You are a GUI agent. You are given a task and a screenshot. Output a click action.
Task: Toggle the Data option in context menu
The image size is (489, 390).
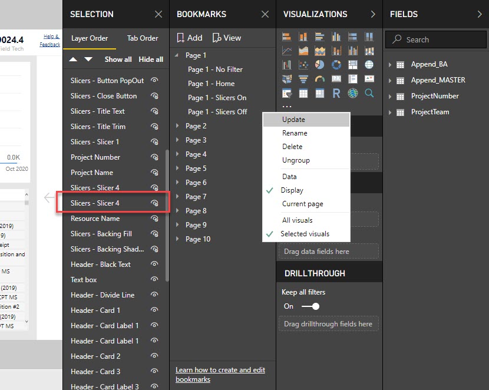(306, 177)
